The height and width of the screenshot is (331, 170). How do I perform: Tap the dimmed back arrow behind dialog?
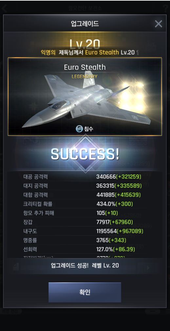[4, 9]
